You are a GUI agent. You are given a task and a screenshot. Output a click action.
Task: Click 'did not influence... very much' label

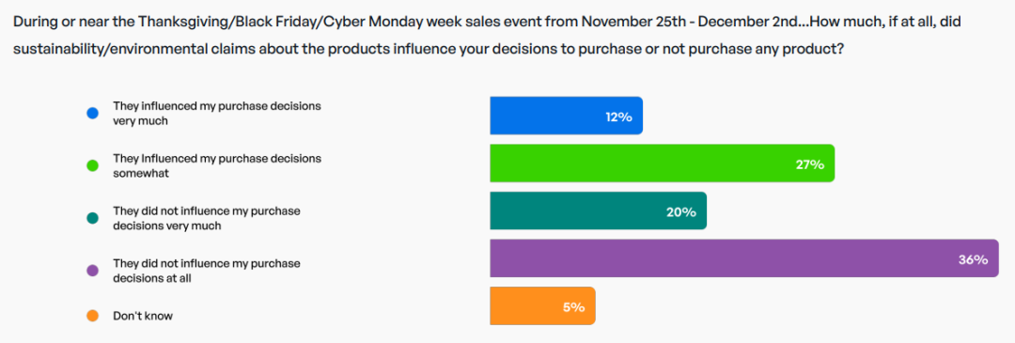(x=207, y=218)
